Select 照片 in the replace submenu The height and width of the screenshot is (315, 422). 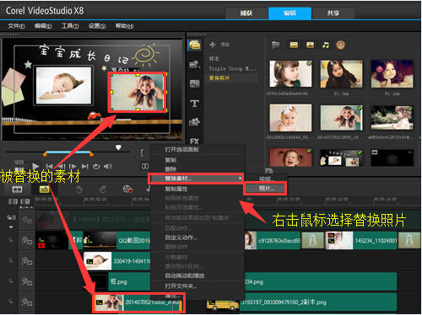click(x=266, y=189)
